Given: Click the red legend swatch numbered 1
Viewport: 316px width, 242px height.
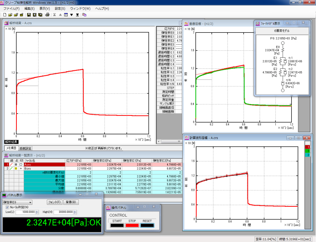Looking at the screenshot, I should click(308, 147).
